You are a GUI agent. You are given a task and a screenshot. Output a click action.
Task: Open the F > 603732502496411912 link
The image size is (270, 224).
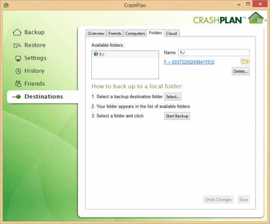point(189,62)
